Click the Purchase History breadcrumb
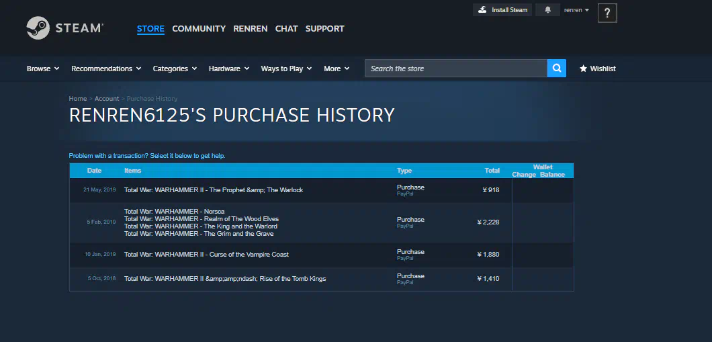The width and height of the screenshot is (712, 342). pyautogui.click(x=152, y=99)
